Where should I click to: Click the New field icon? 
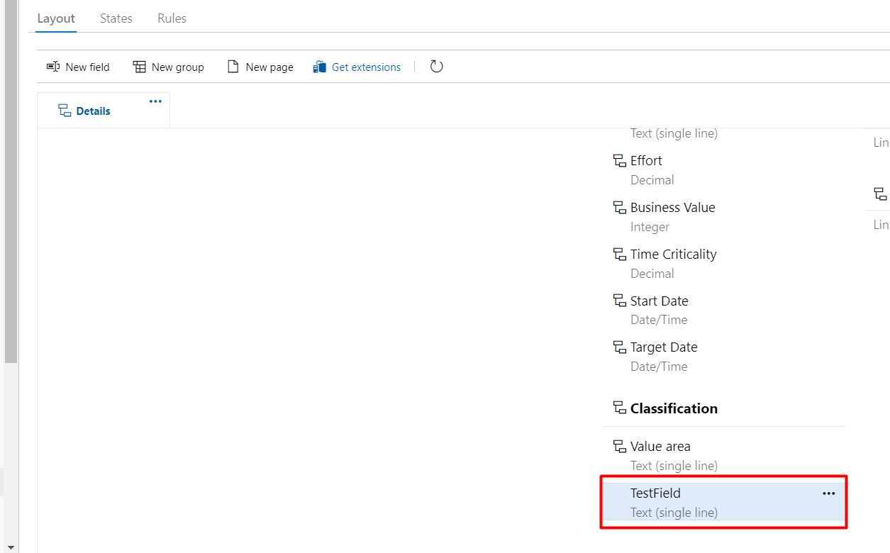point(53,67)
